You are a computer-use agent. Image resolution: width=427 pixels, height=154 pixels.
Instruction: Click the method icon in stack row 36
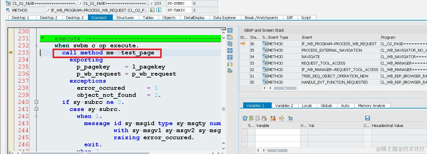point(265,44)
